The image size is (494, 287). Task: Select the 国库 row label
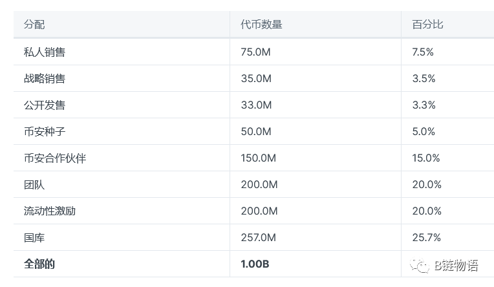point(34,237)
